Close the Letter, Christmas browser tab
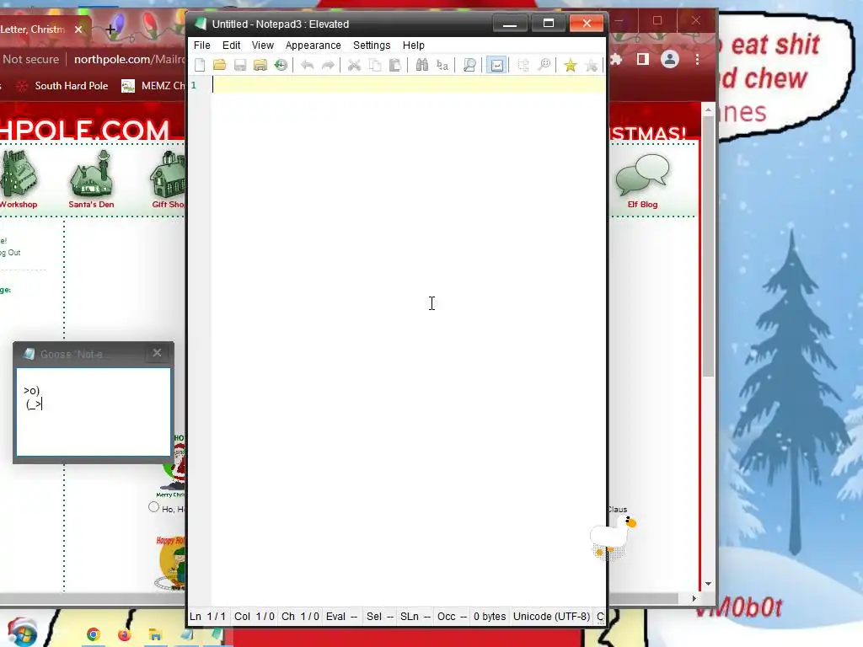 click(x=78, y=29)
